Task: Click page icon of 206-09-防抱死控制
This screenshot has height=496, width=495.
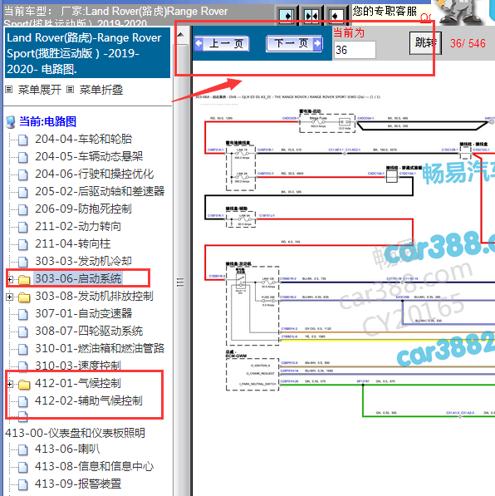Action: 23,209
